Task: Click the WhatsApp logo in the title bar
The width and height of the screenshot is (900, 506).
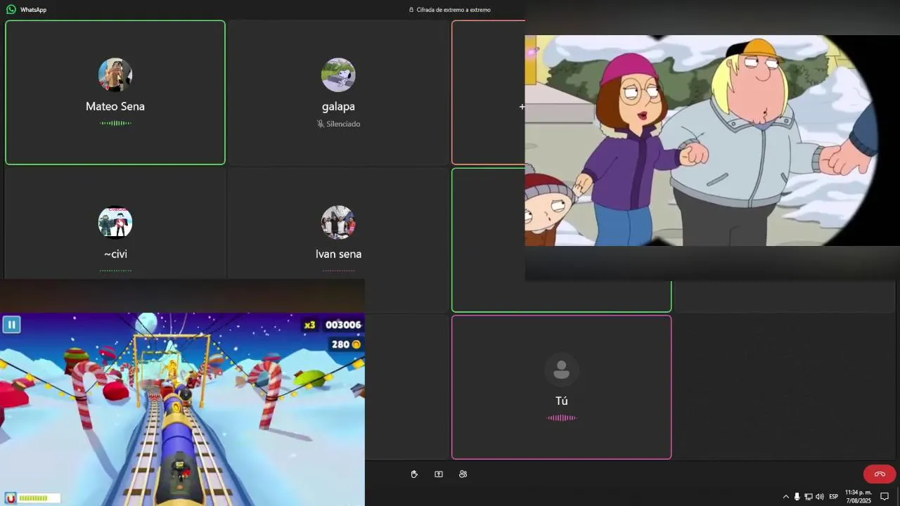Action: [11, 10]
